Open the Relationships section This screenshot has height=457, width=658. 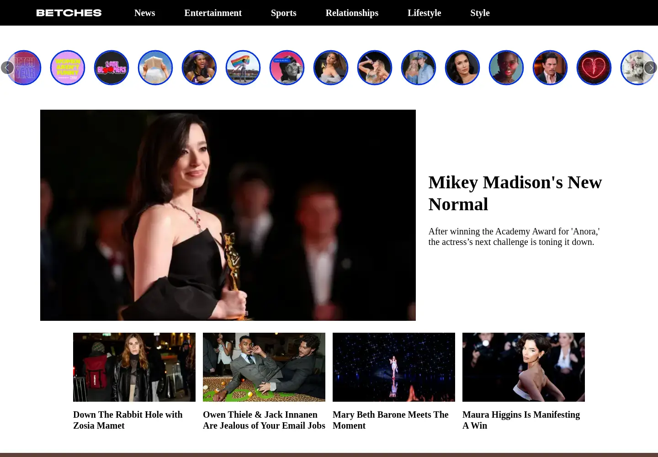click(x=352, y=13)
